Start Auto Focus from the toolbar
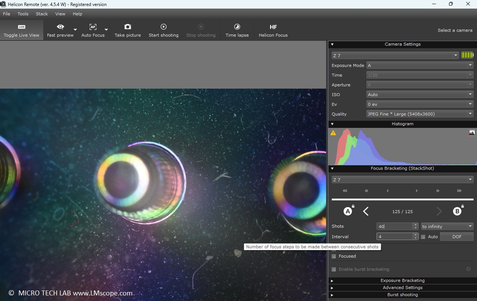 pos(93,30)
